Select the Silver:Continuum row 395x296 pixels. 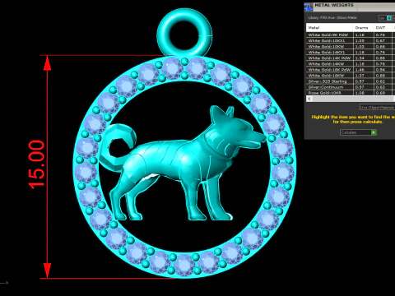tap(351, 87)
